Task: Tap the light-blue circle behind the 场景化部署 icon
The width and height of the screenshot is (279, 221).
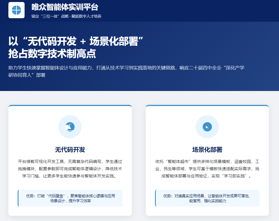Action: point(207,127)
